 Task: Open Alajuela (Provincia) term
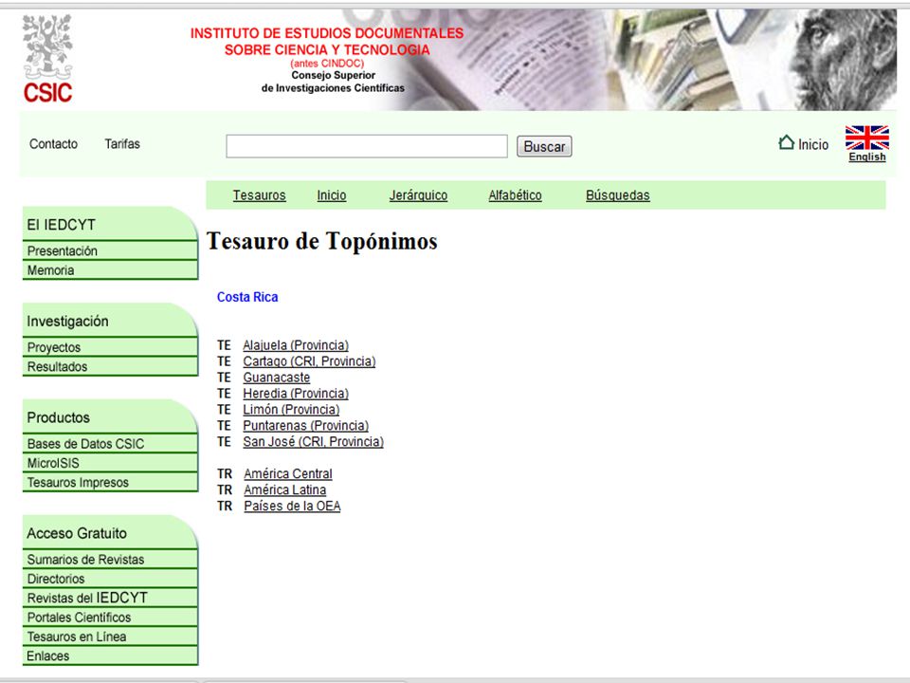point(296,345)
